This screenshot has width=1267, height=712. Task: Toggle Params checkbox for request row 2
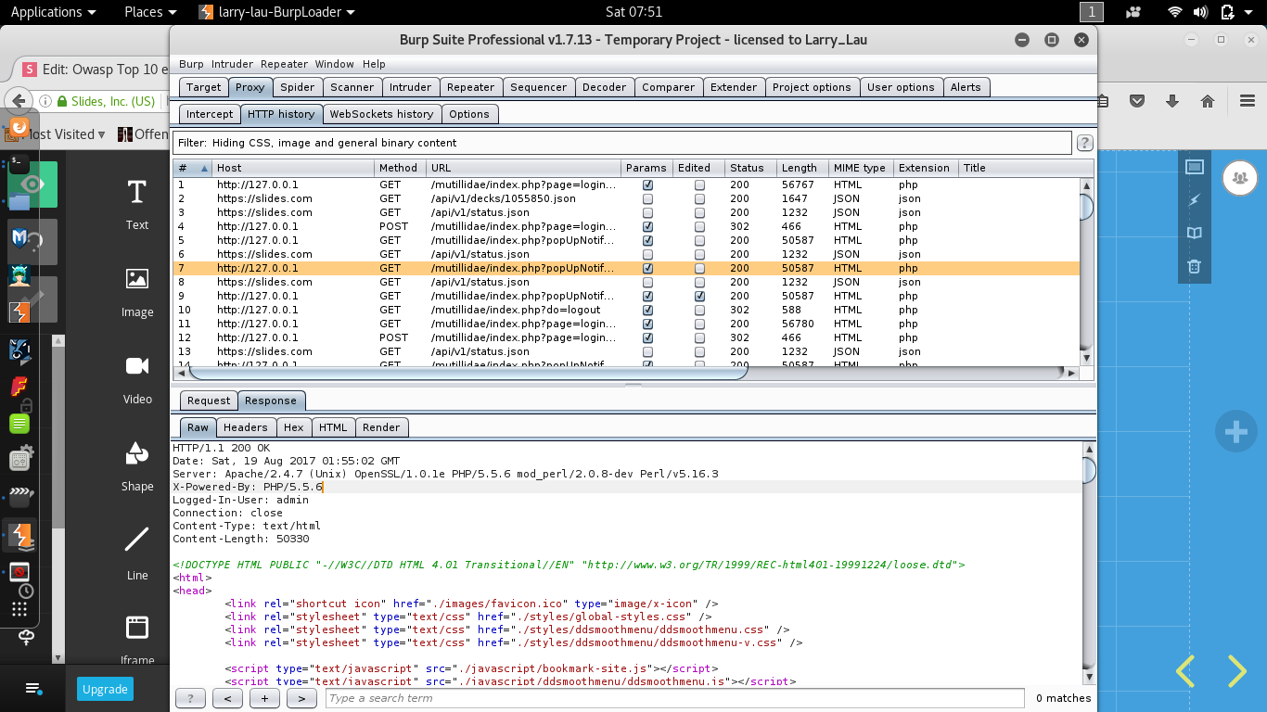tap(647, 198)
